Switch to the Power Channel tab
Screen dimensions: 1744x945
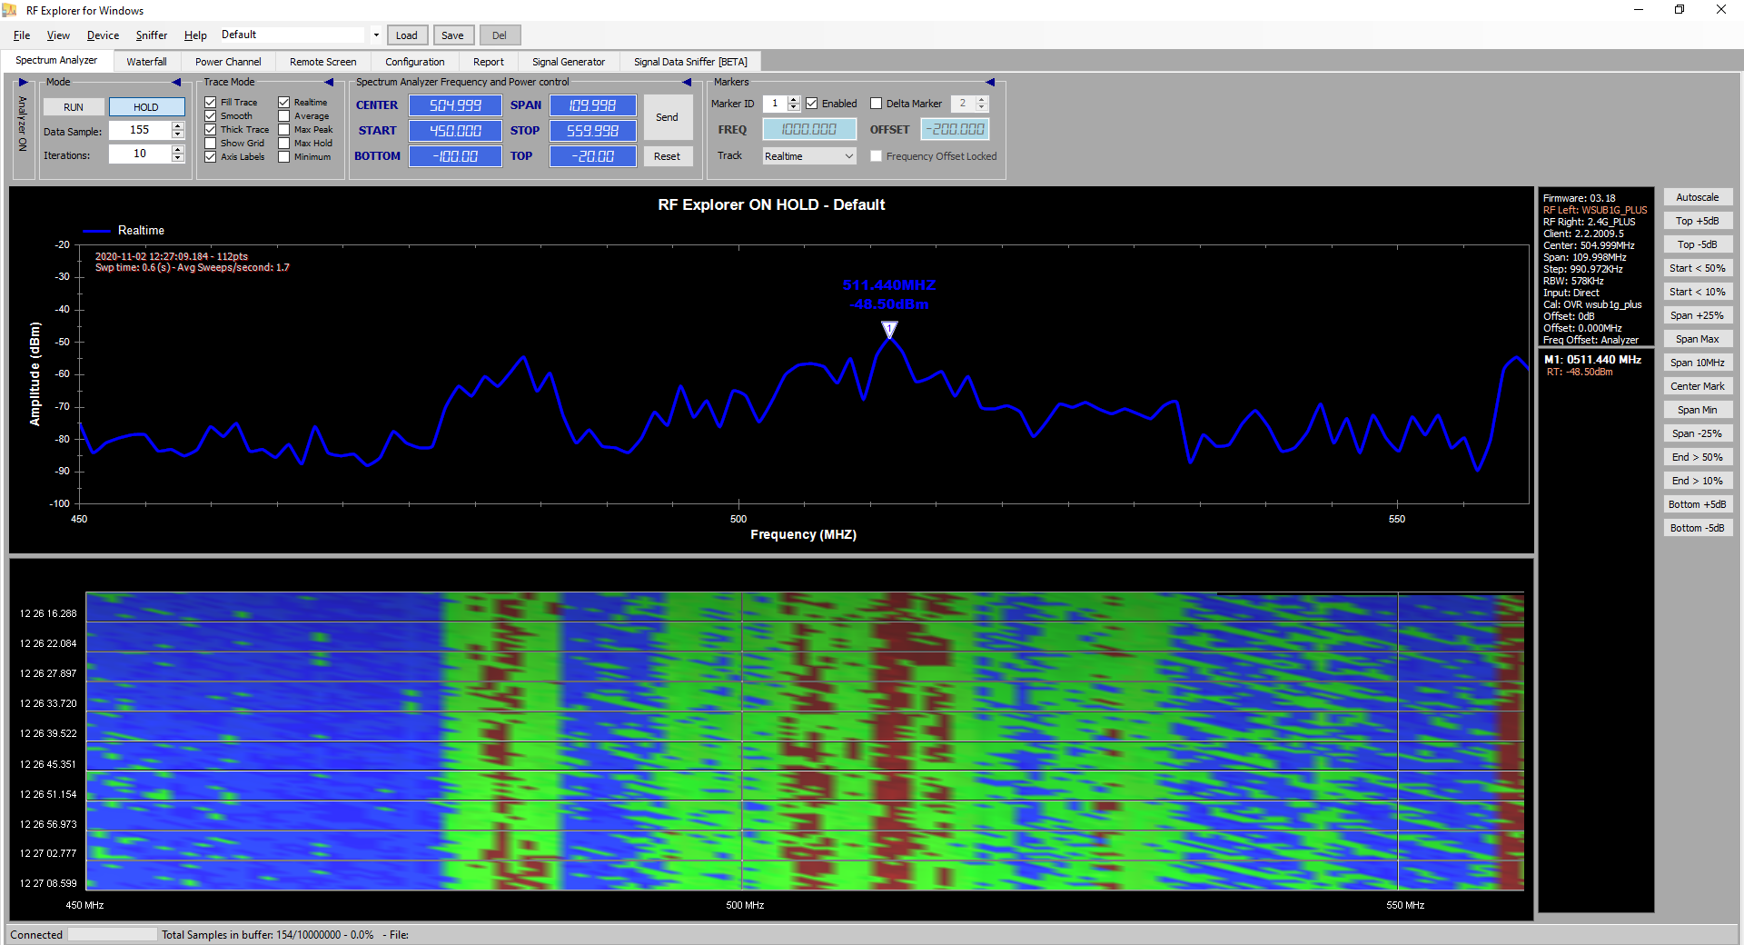coord(228,62)
